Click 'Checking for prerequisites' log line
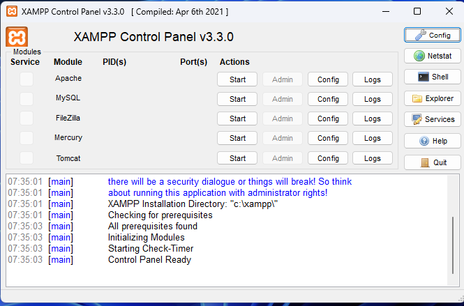This screenshot has width=464, height=306. tap(160, 215)
